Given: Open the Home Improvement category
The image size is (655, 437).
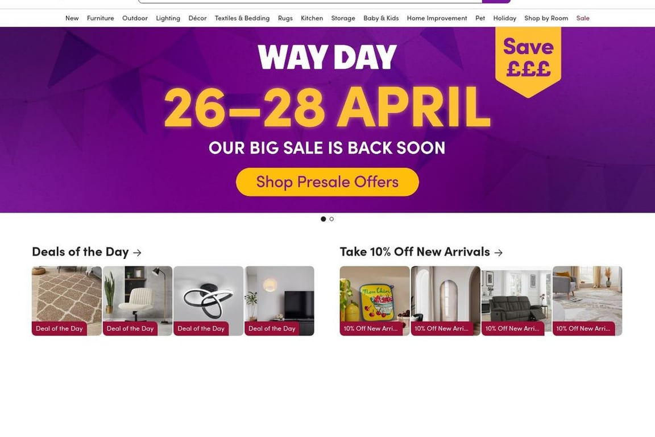Looking at the screenshot, I should click(437, 18).
